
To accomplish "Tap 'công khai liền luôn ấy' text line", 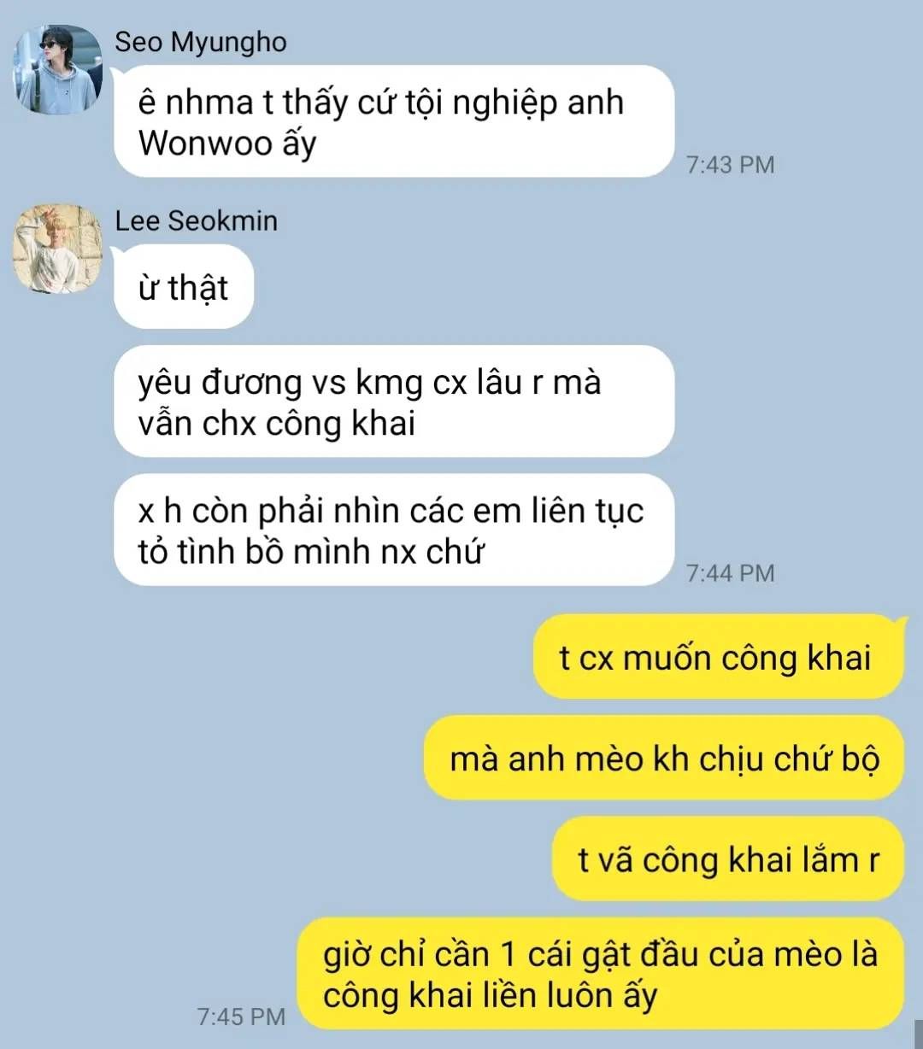I will 490,996.
